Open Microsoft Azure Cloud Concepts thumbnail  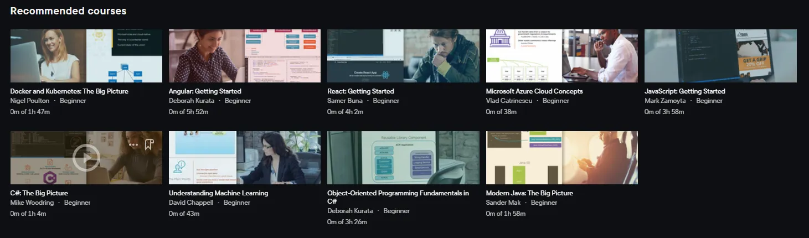pos(562,56)
